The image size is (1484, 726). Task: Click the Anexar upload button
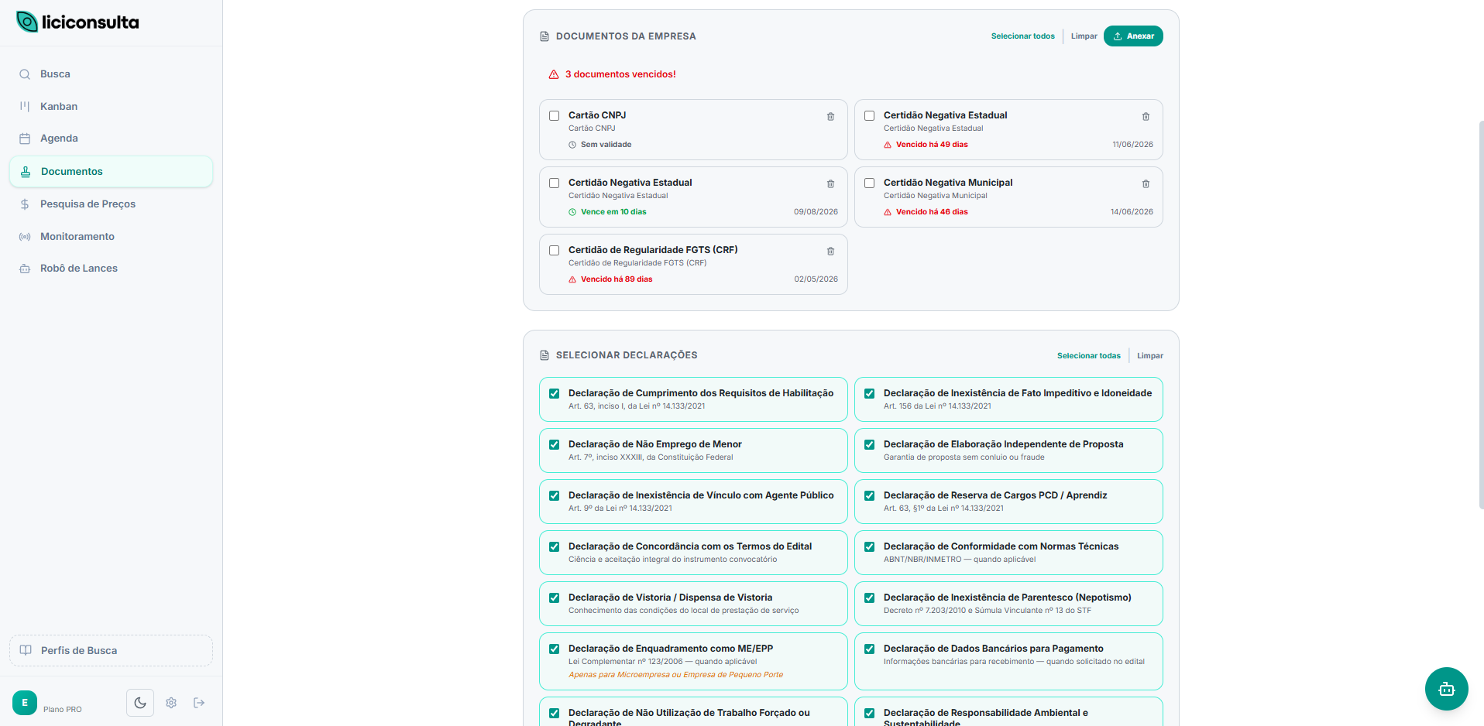(1133, 36)
